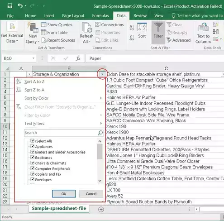Select cell with Holmes HEPA Air Purifier row 5

[x=165, y=97]
